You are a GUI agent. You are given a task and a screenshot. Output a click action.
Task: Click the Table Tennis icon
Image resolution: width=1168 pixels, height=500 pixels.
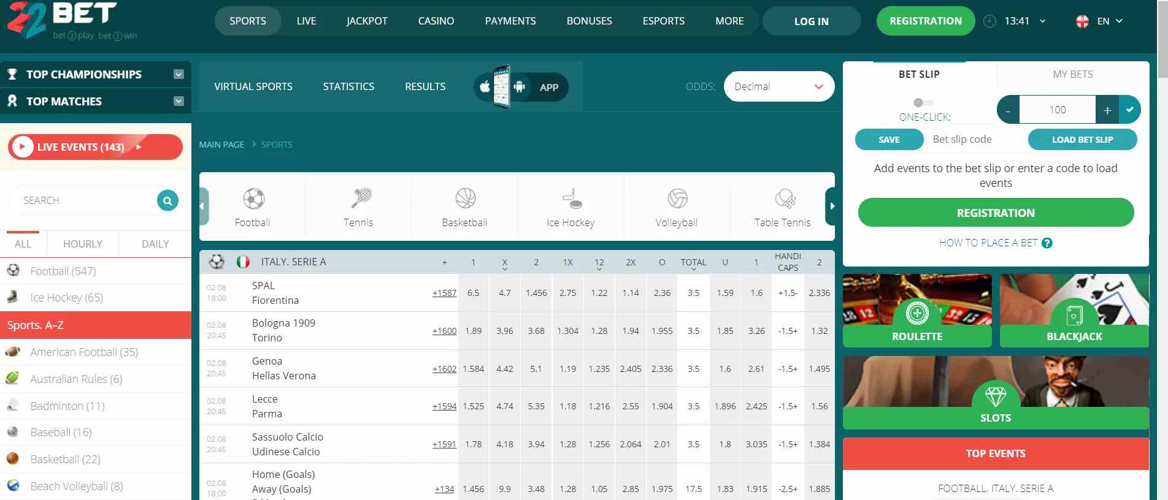pos(784,199)
